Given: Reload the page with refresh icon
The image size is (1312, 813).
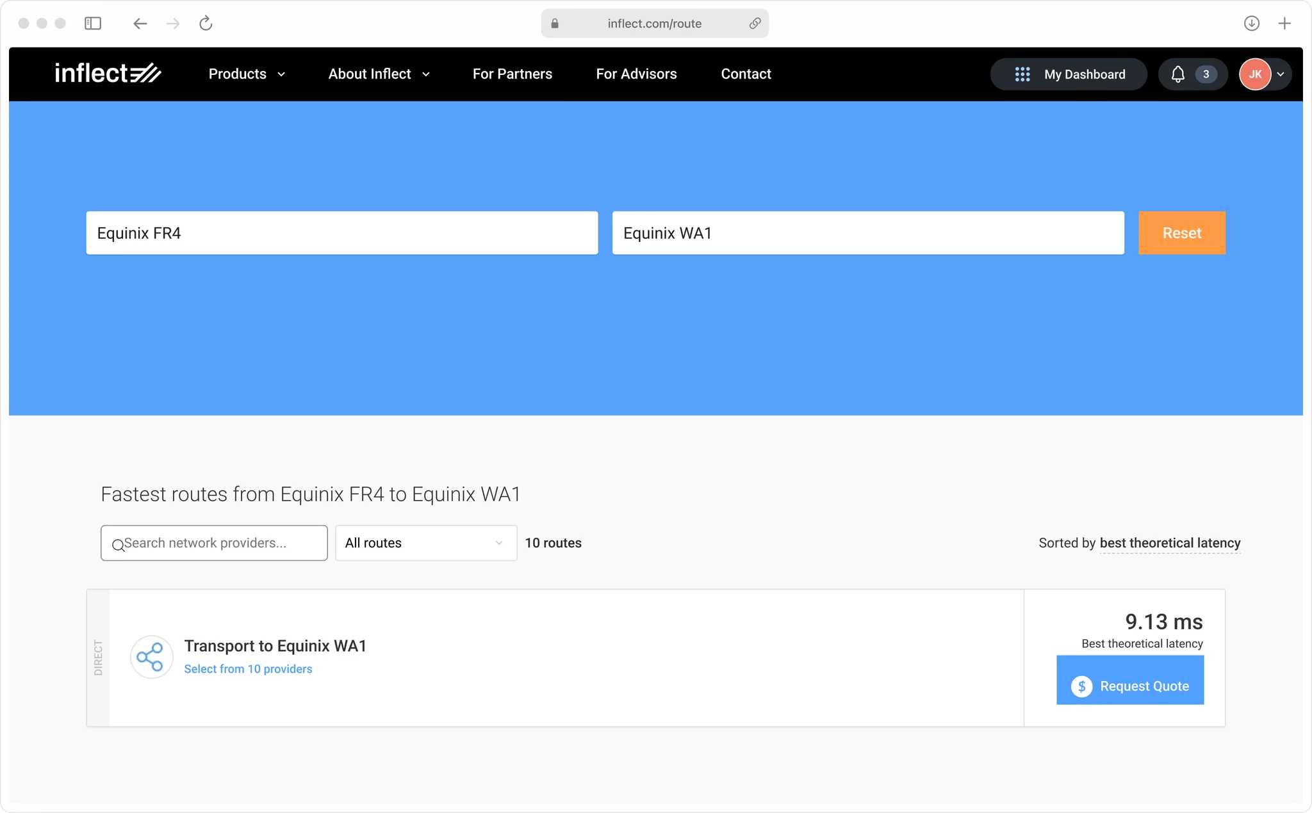Looking at the screenshot, I should coord(206,24).
